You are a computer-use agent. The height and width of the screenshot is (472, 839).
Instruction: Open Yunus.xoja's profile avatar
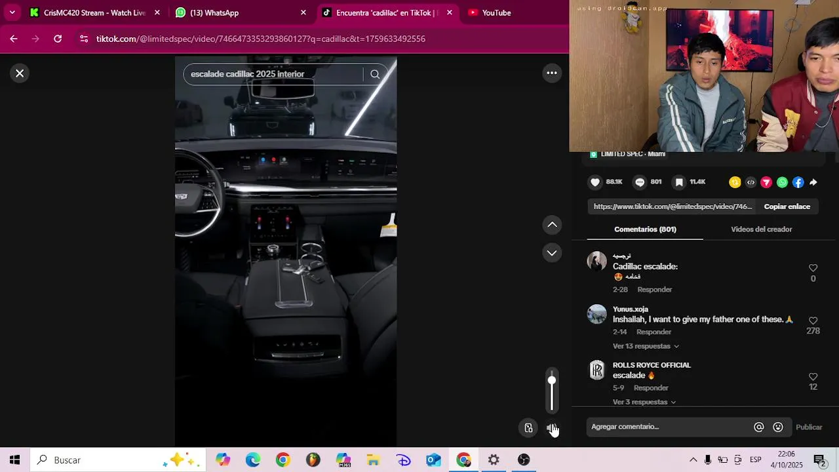click(596, 314)
